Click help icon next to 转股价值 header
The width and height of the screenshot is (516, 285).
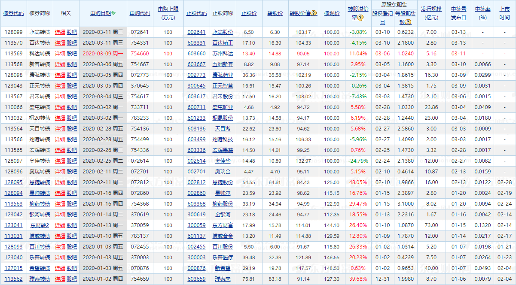point(314,13)
